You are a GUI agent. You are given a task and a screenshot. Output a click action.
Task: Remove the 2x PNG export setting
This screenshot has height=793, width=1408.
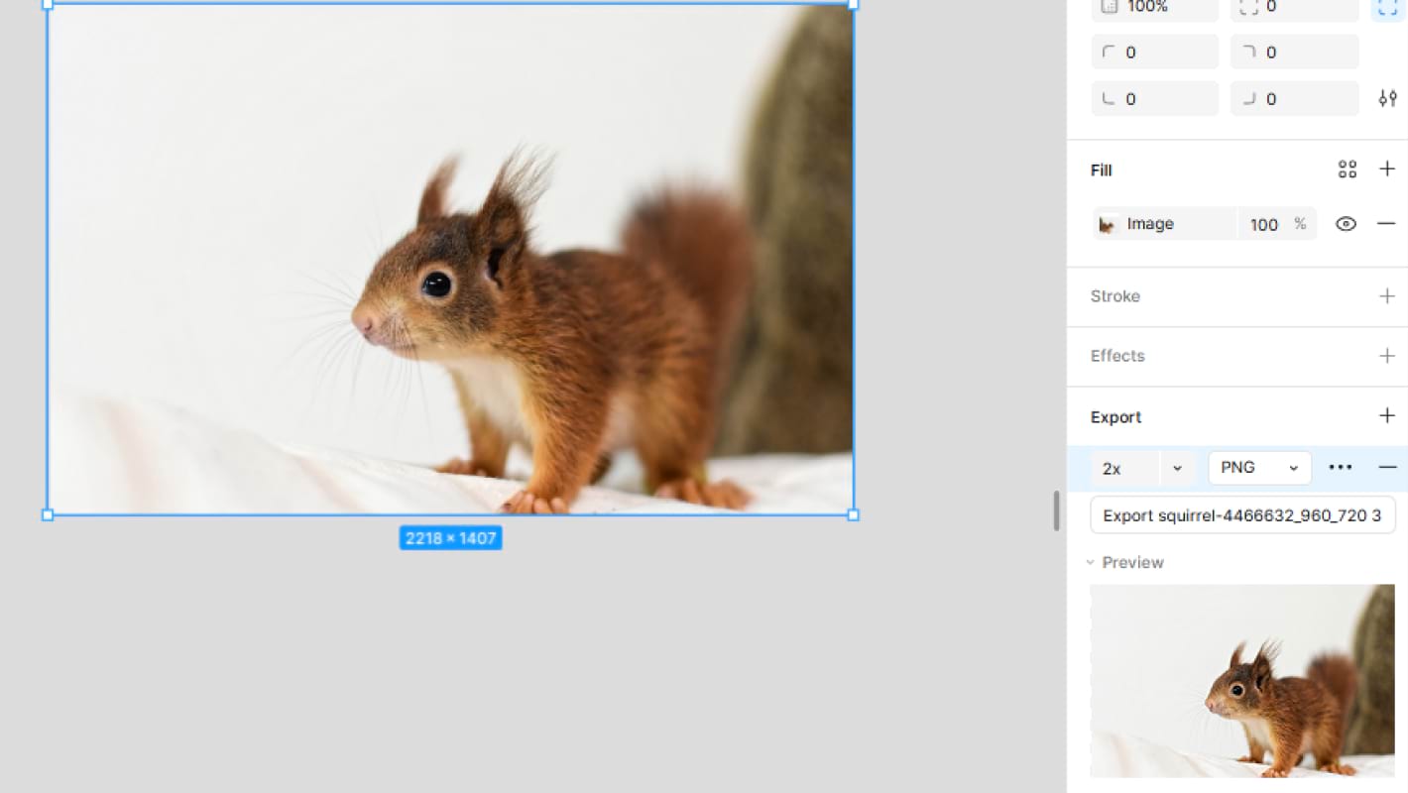click(x=1387, y=468)
